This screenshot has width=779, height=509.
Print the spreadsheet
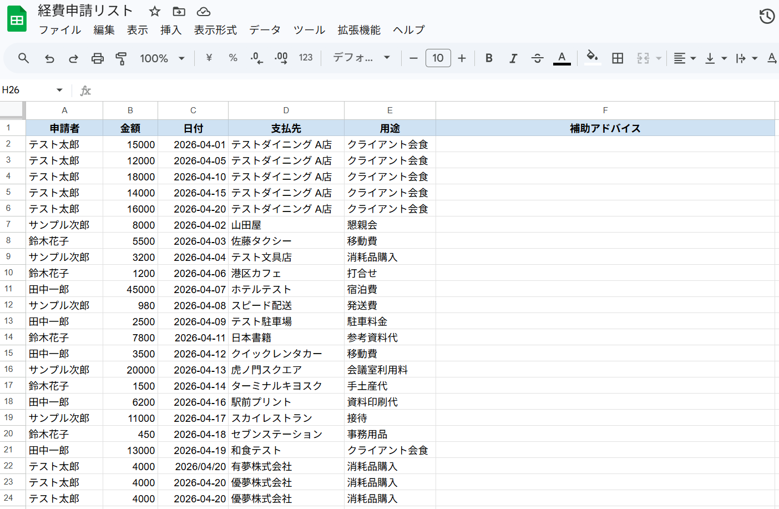click(x=97, y=58)
